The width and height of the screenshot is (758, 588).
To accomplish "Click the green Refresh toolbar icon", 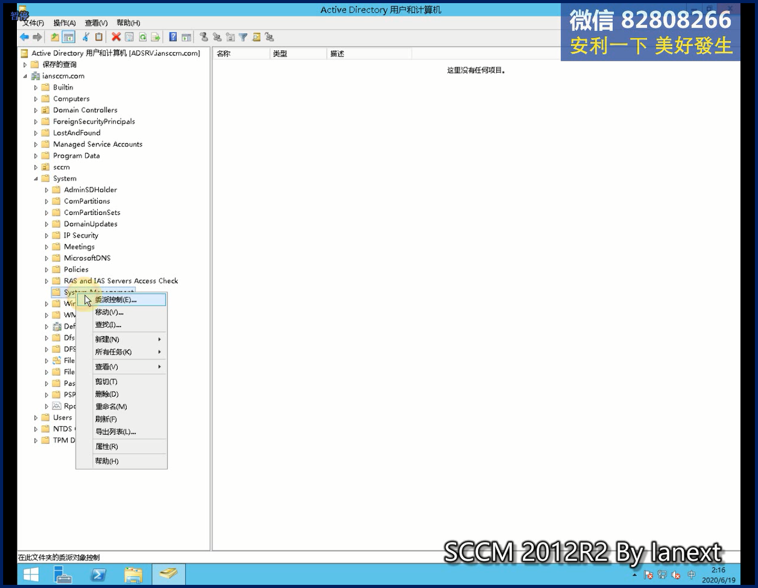I will 143,38.
